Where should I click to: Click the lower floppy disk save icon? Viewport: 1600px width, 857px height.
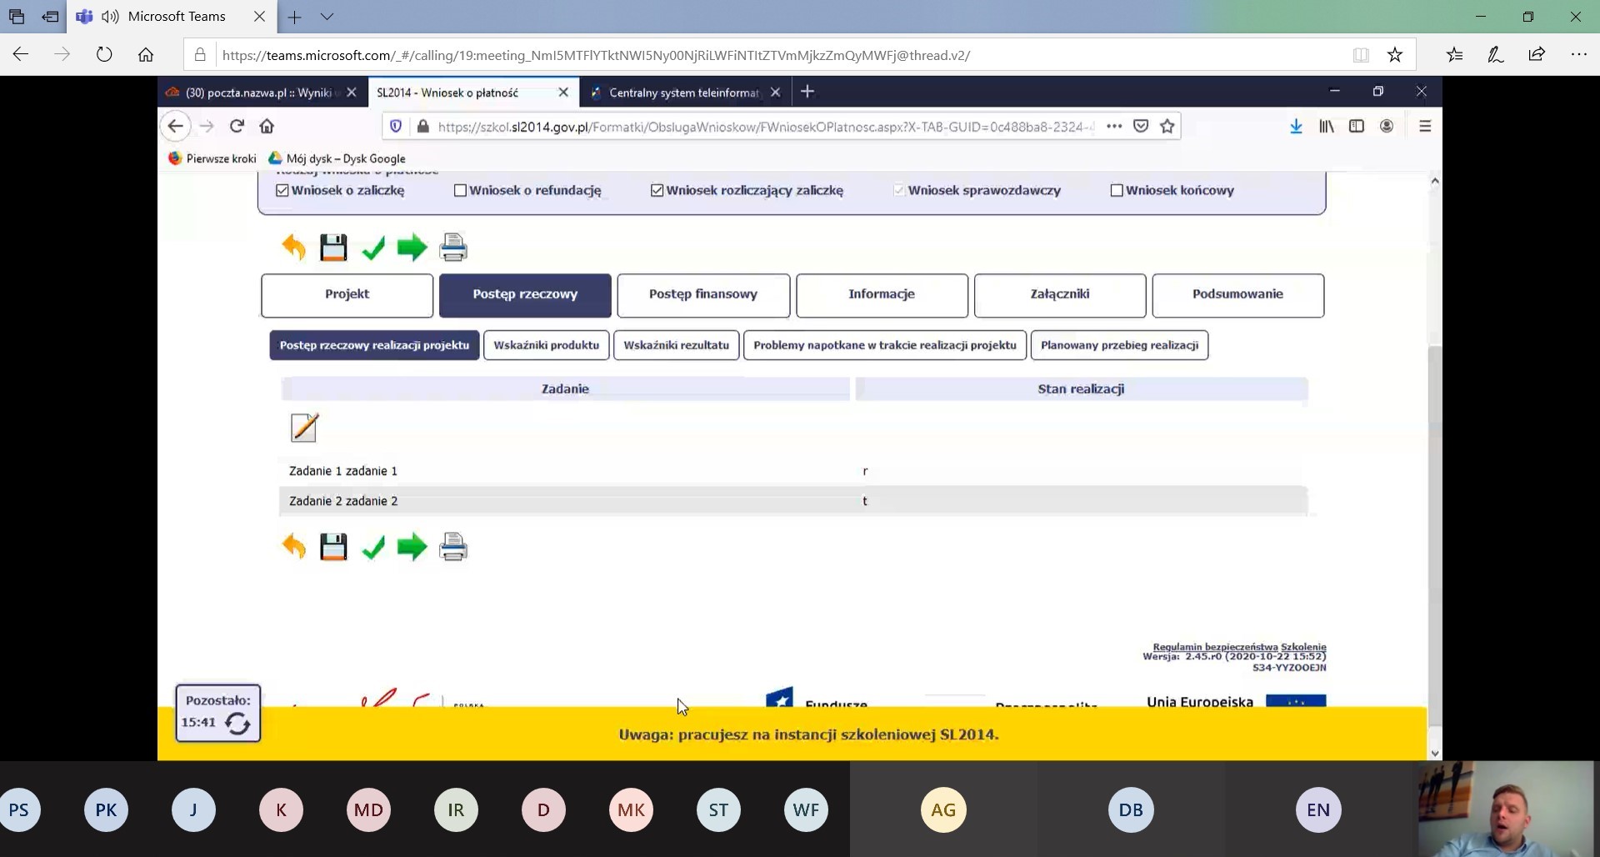[333, 547]
